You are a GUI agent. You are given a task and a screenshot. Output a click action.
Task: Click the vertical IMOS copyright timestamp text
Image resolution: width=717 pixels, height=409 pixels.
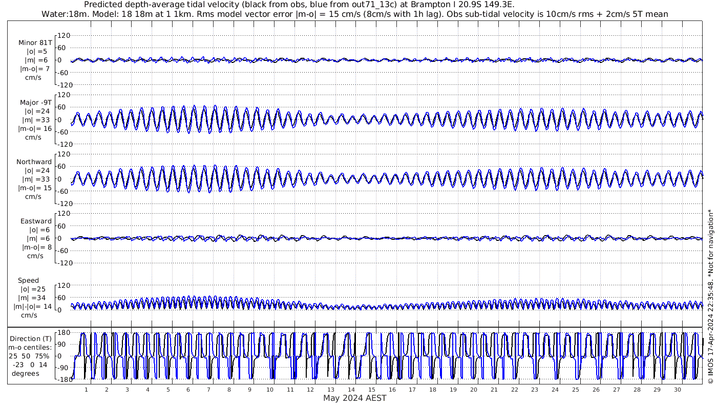tap(710, 297)
